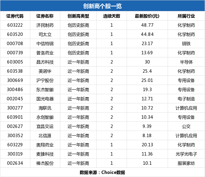Click the stock name 沪宁股份
The image size is (205, 177).
(x=45, y=80)
